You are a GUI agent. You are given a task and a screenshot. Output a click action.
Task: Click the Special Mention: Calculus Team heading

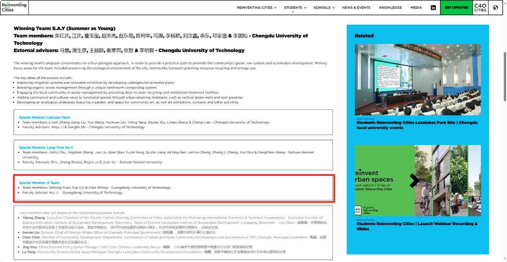tap(45, 117)
